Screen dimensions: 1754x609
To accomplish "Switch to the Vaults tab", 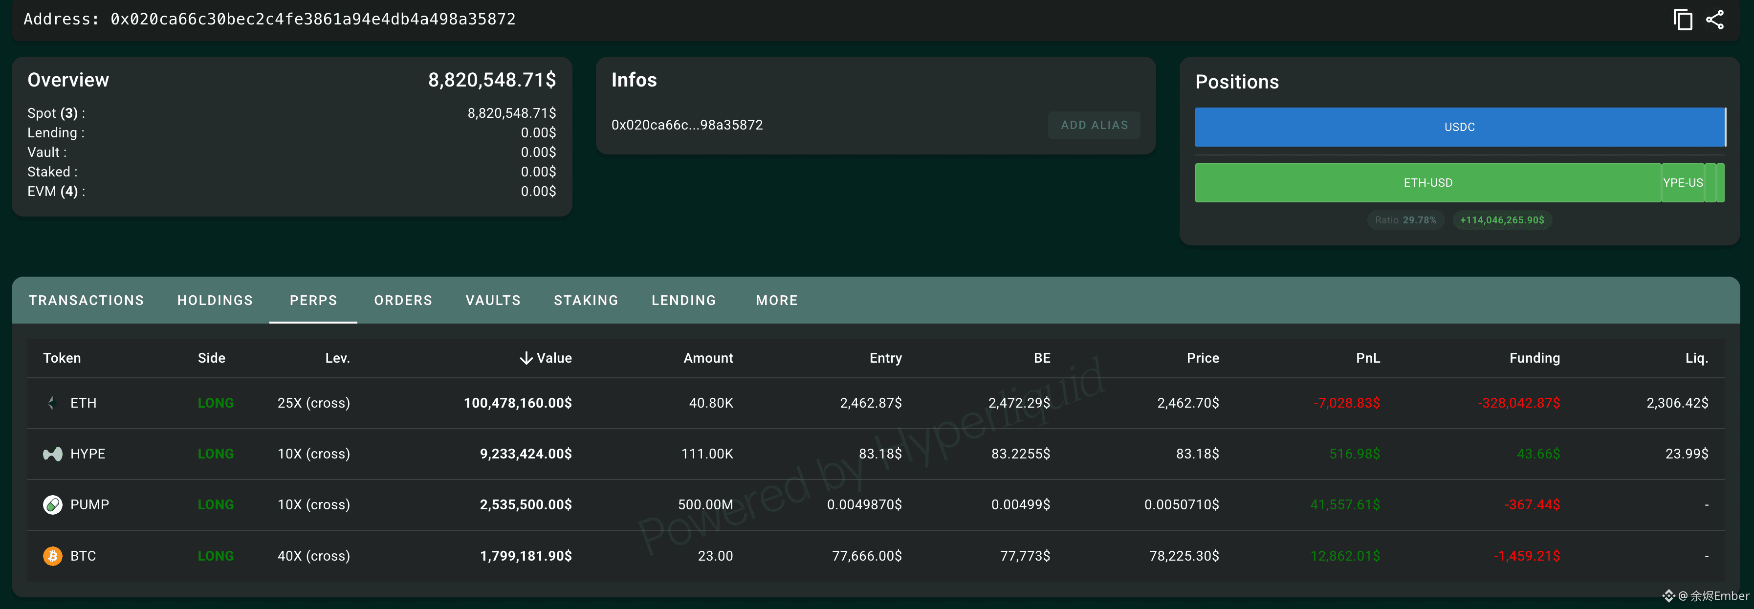I will [493, 300].
